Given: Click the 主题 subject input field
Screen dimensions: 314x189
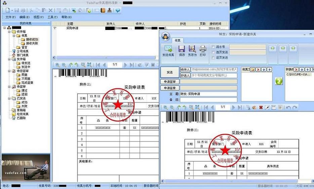Looking at the screenshot, I should pyautogui.click(x=208, y=94).
